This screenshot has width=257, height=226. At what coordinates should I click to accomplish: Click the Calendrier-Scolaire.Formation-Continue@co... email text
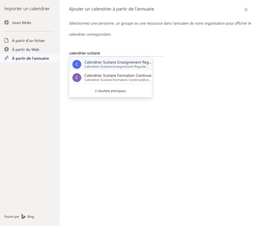118,80
